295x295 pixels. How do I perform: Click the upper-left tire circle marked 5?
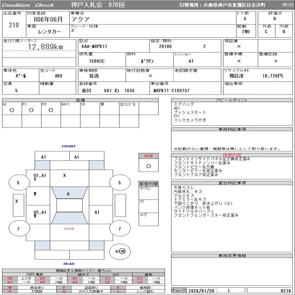18,183
